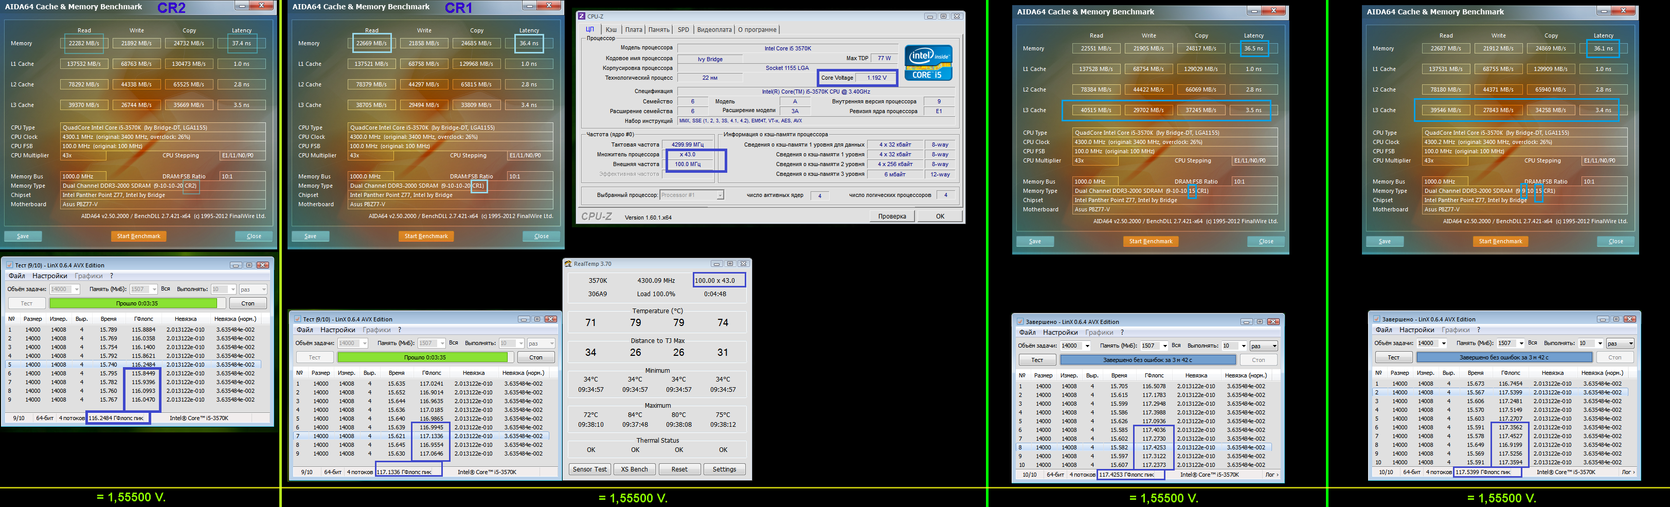This screenshot has height=507, width=1670.
Task: Click the Reset button in RealTemp
Action: point(679,469)
